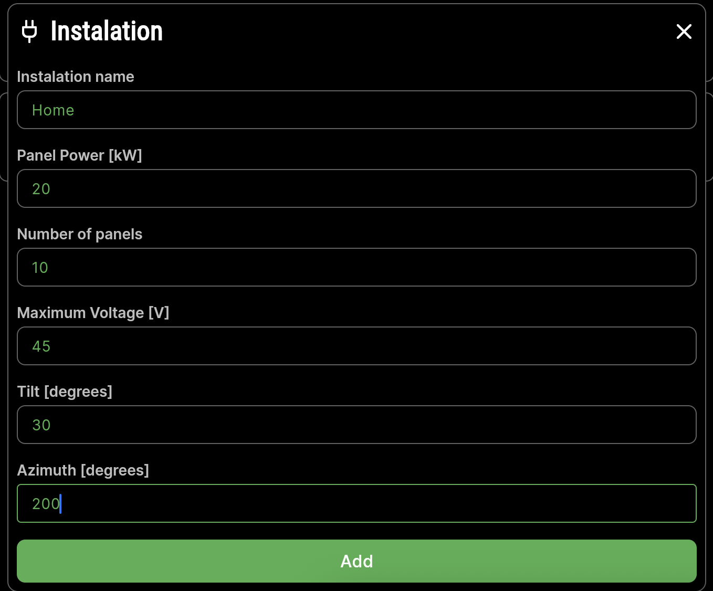Click the Number of panels field showing 10
This screenshot has width=713, height=591.
click(x=356, y=267)
